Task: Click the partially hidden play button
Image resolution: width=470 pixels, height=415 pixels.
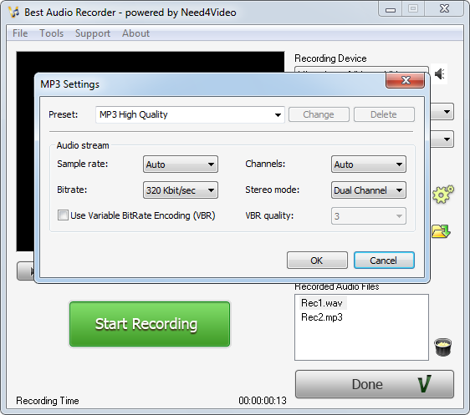Action: [x=26, y=271]
